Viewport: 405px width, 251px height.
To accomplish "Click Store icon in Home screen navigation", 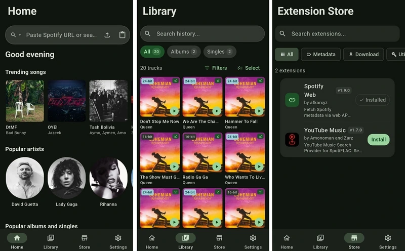I will pos(85,238).
